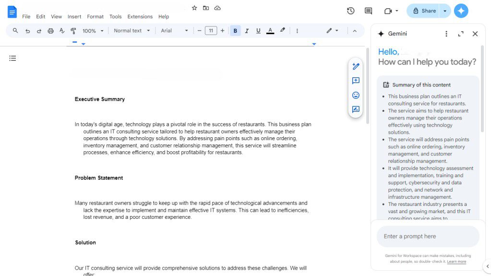Open the View menu

coord(56,17)
